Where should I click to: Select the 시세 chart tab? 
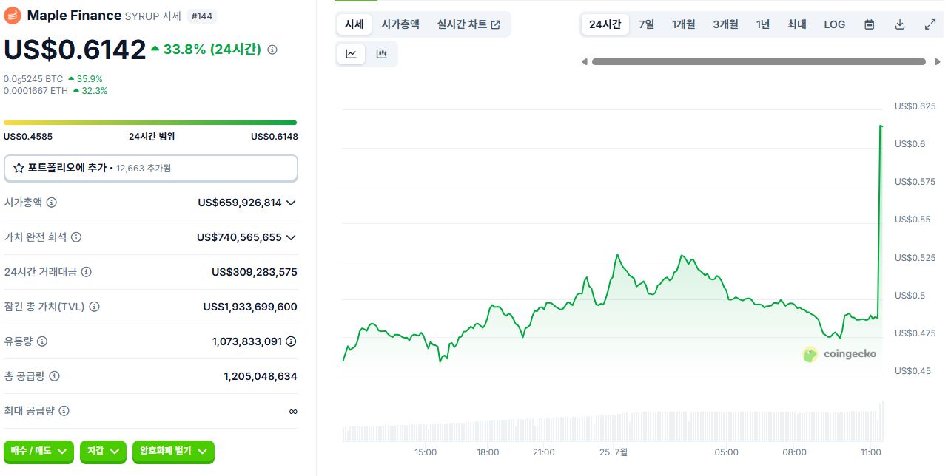[354, 24]
